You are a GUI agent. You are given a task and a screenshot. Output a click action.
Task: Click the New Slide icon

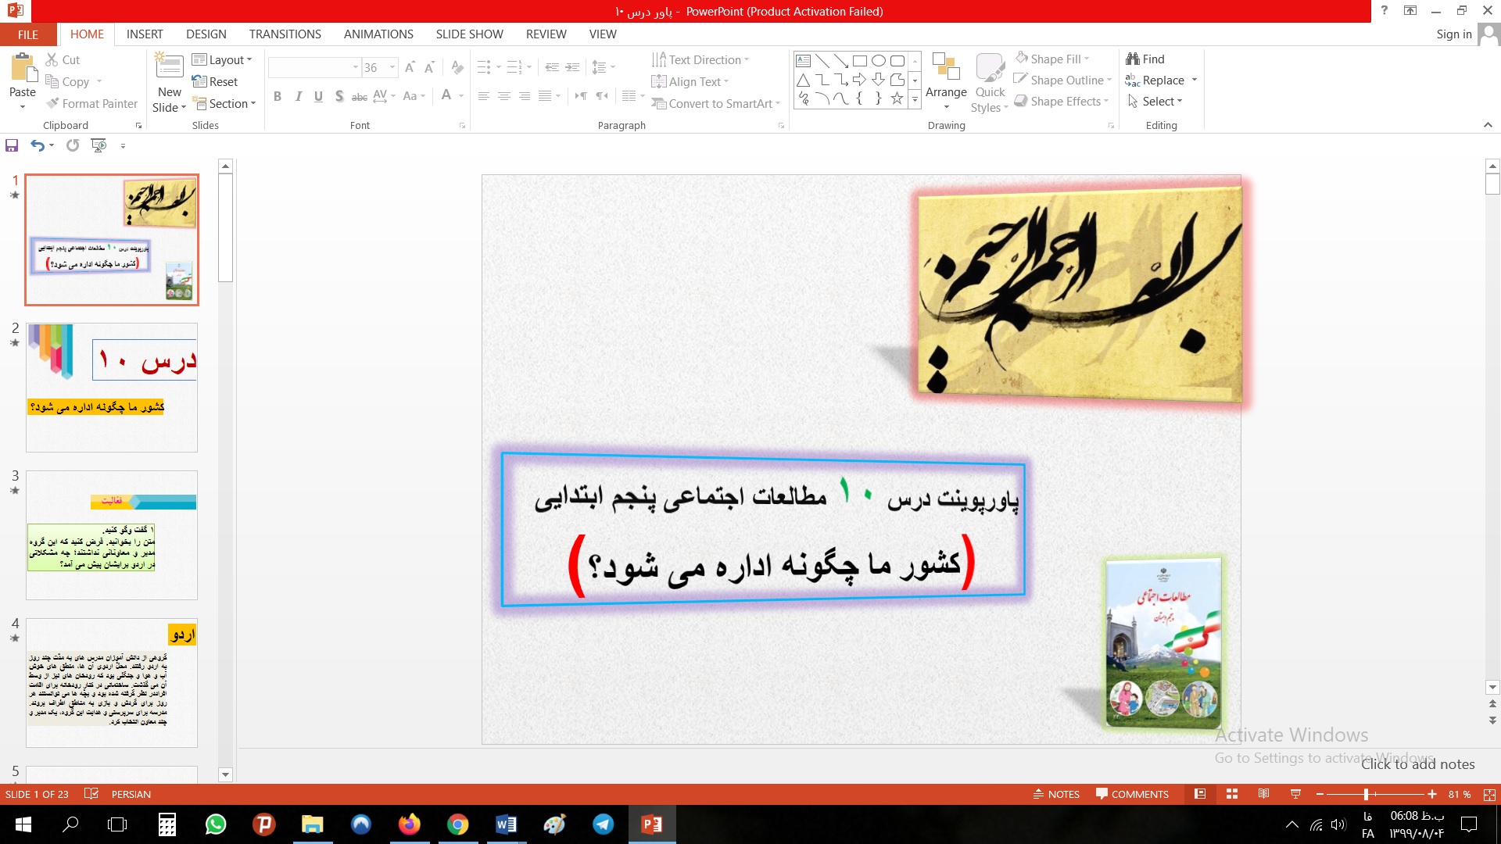point(170,67)
